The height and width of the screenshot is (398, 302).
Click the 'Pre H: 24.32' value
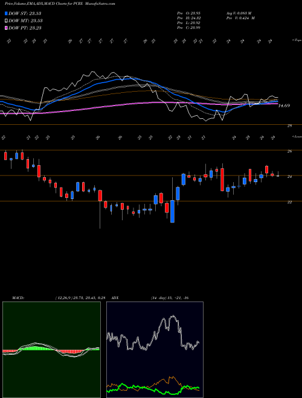(188, 17)
